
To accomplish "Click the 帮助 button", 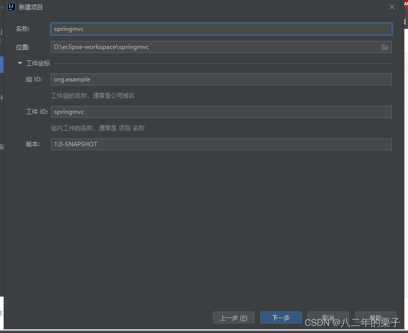I will [x=376, y=318].
